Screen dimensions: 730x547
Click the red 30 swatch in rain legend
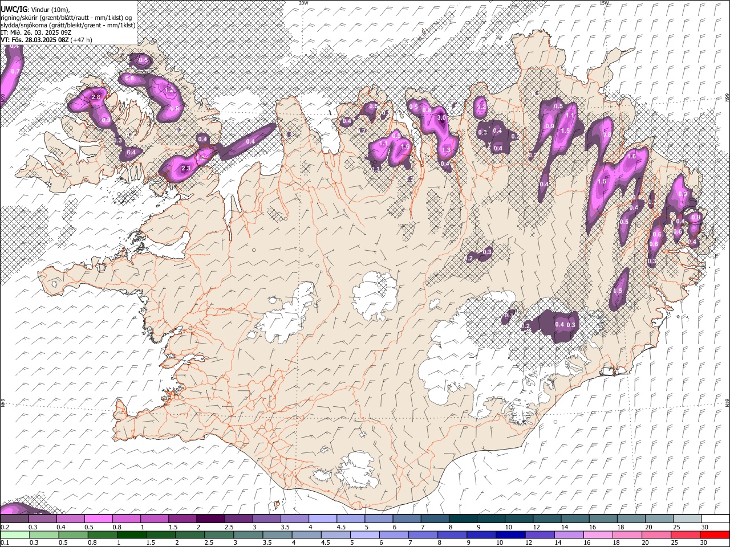714,535
